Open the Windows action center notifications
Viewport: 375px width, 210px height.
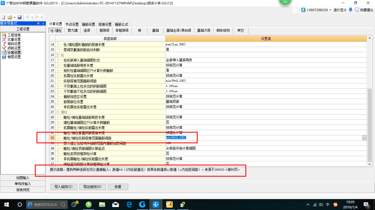click(366, 204)
